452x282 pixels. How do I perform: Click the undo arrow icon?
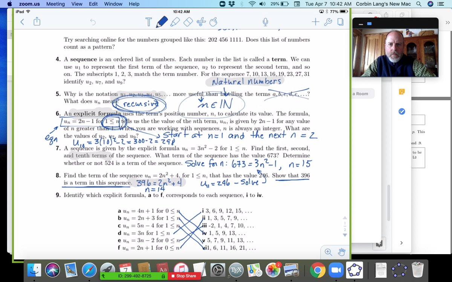coord(93,23)
